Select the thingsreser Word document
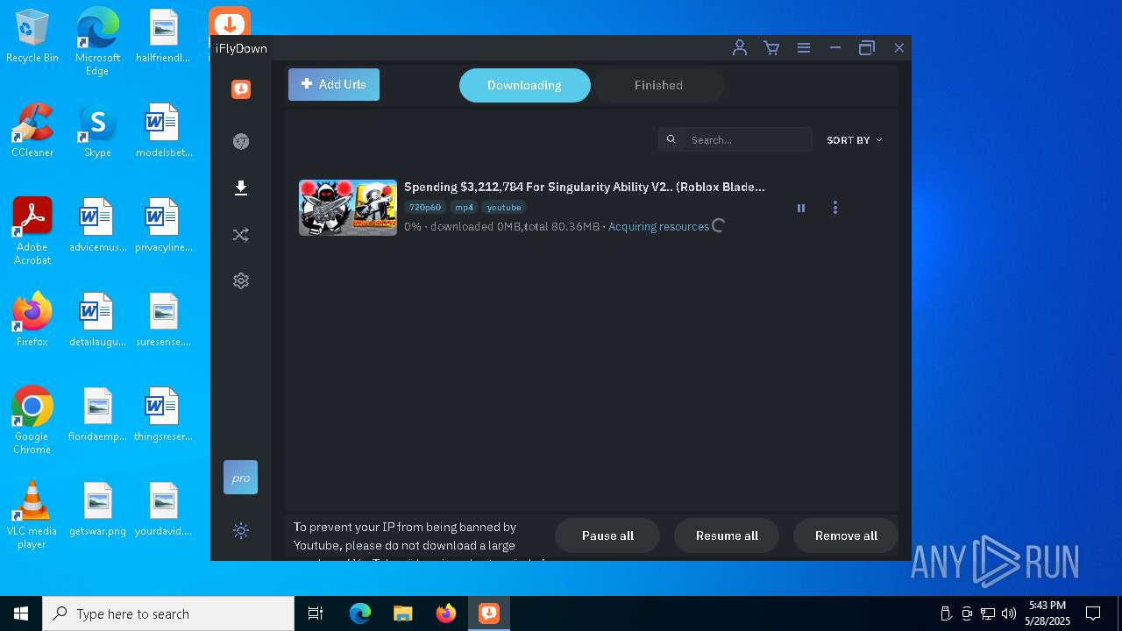The height and width of the screenshot is (631, 1122). click(x=163, y=415)
